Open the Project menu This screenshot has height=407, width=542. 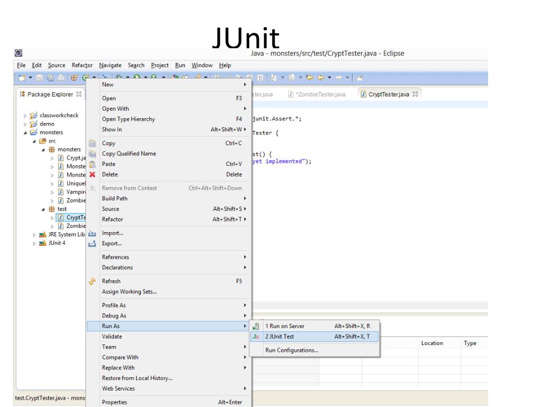pyautogui.click(x=160, y=65)
